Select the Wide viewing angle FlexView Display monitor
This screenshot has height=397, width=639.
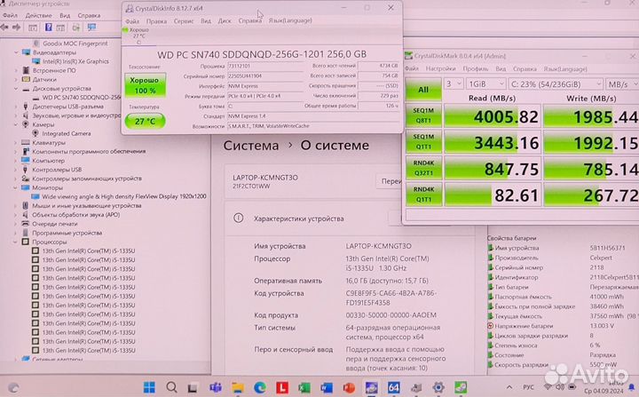tap(124, 196)
